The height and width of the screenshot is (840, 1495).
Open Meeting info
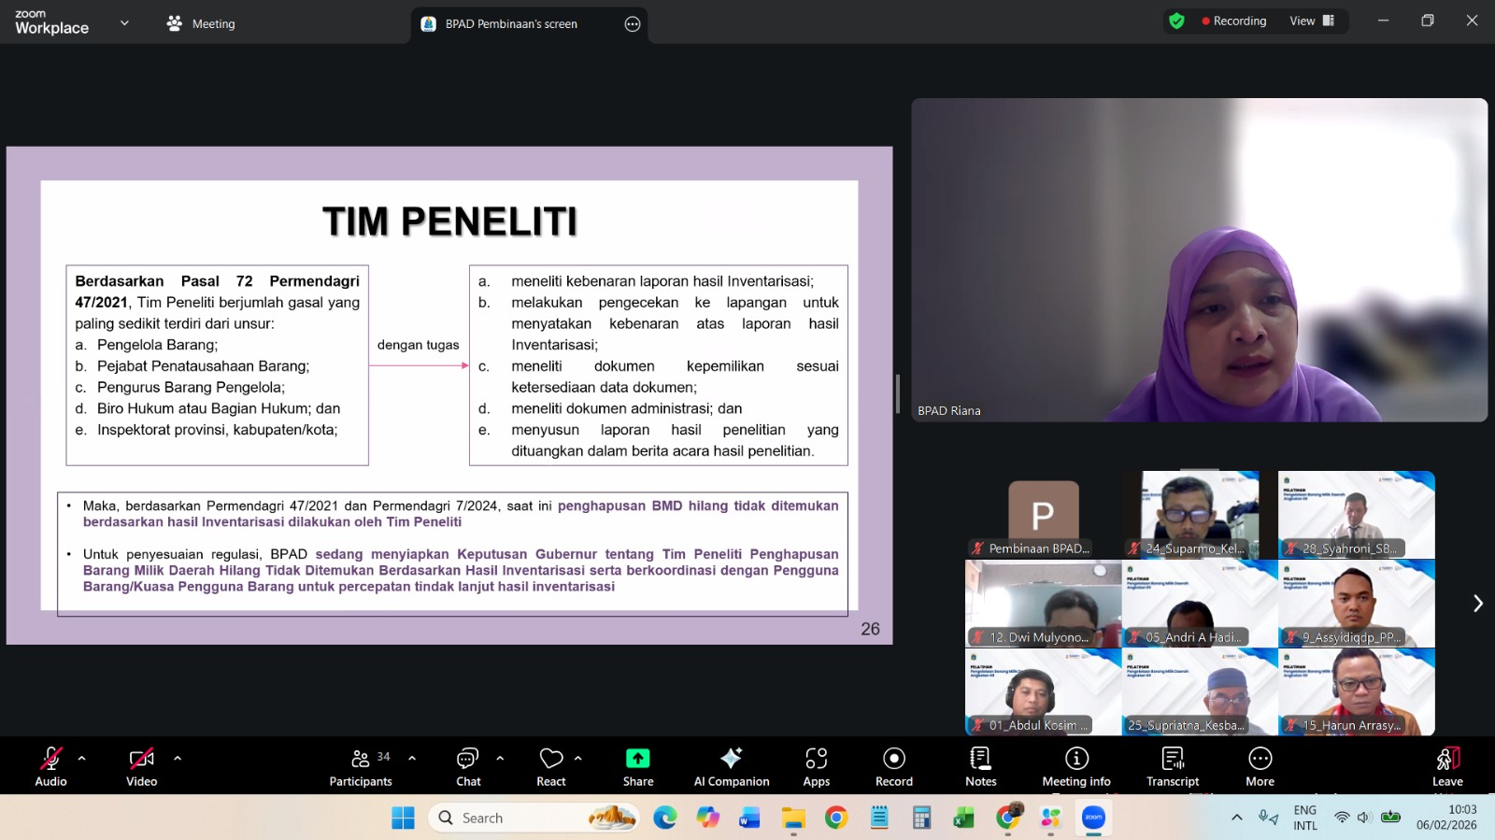point(1076,766)
